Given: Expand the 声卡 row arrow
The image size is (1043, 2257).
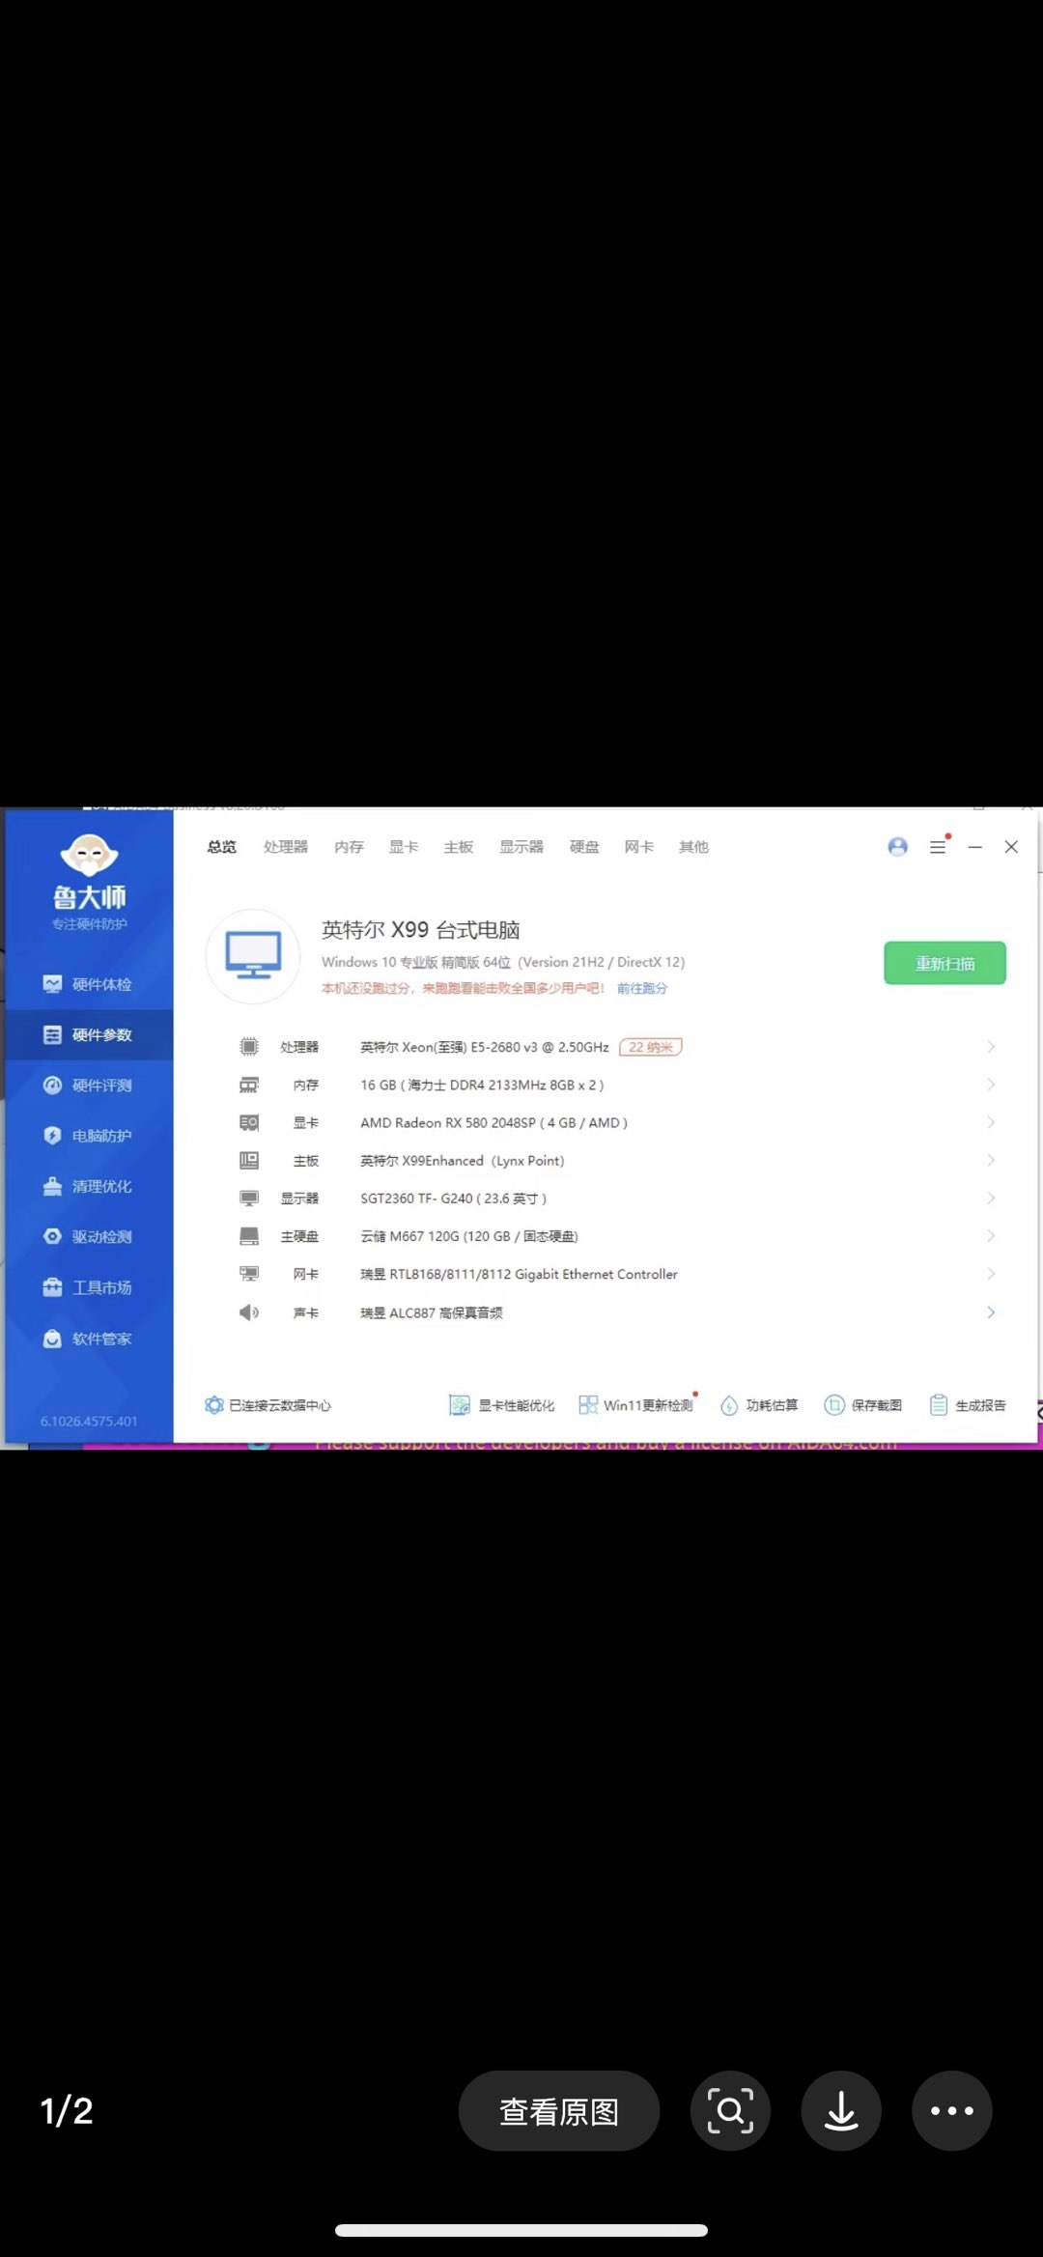Looking at the screenshot, I should click(990, 1312).
